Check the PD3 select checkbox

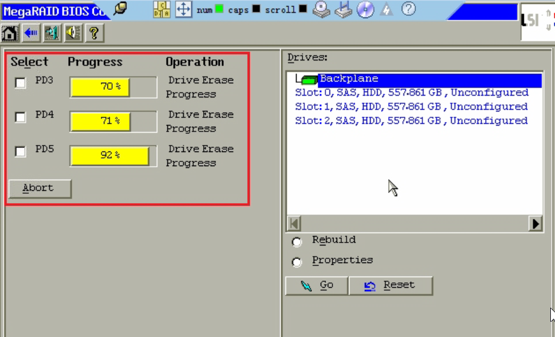21,83
